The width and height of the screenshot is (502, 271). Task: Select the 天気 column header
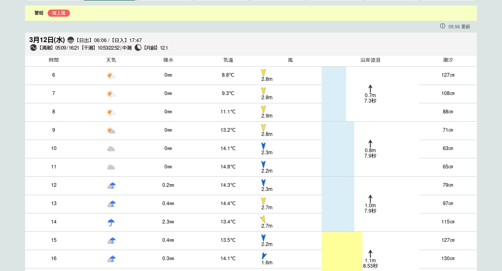111,60
